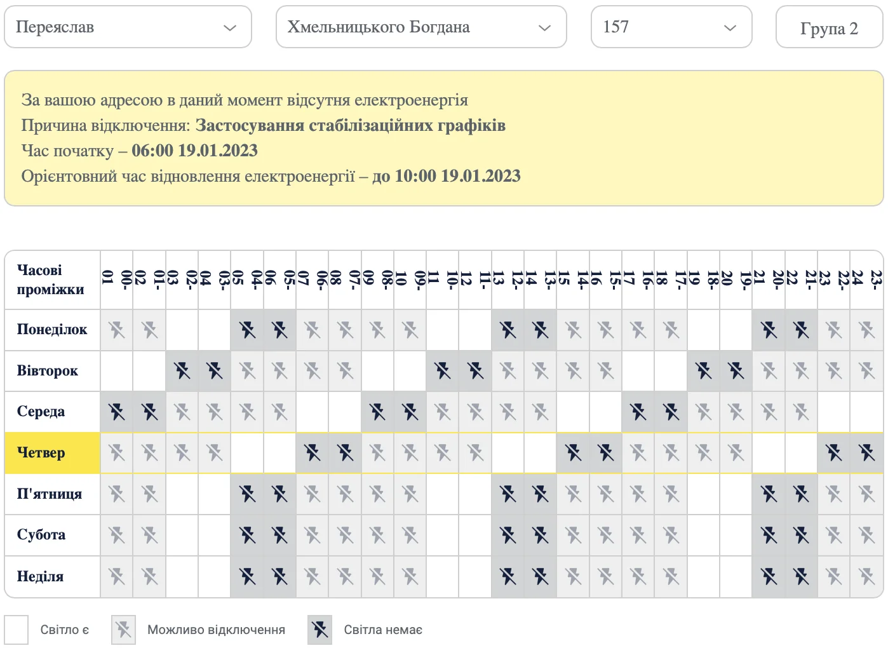Click the outage icon for Четвер at 23-24
The image size is (888, 648).
pos(866,453)
